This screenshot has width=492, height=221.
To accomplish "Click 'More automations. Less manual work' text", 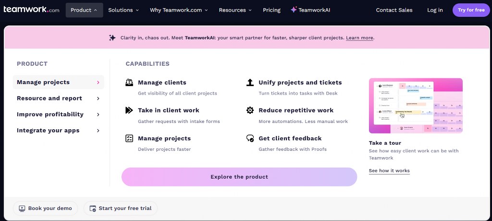I will click(303, 121).
